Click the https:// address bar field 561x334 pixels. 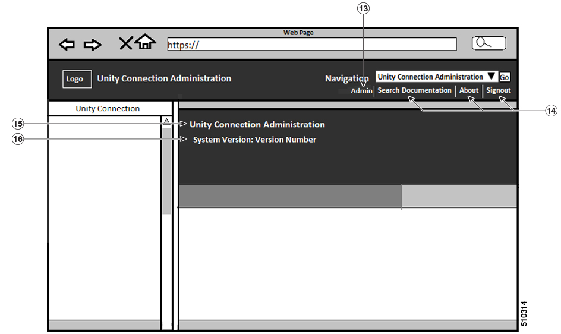pyautogui.click(x=312, y=45)
